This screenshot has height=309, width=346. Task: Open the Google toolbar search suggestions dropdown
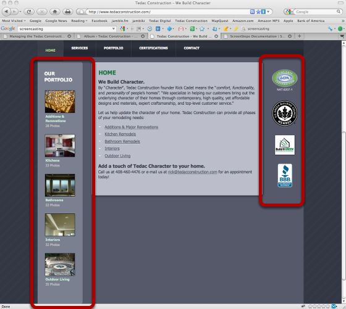point(114,28)
